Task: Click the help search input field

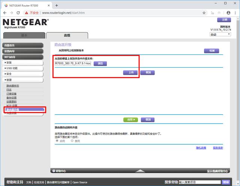Action: [x=200, y=182]
